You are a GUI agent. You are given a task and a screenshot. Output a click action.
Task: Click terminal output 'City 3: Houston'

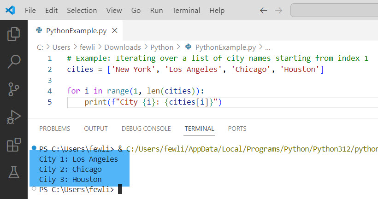pyautogui.click(x=71, y=180)
